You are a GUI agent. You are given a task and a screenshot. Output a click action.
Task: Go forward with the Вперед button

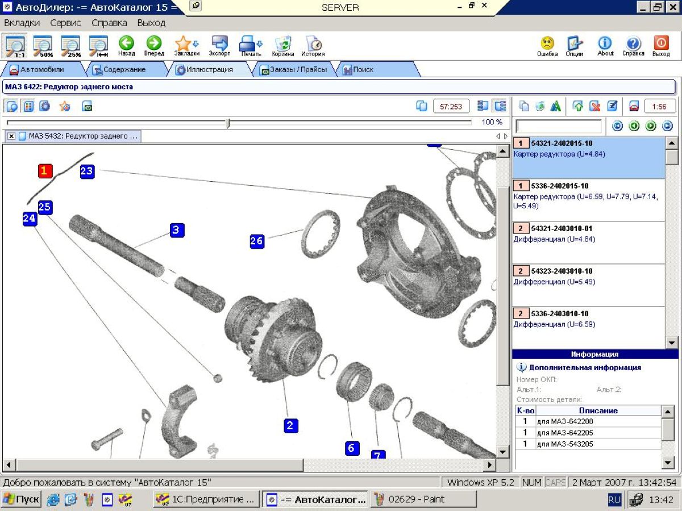pos(154,47)
